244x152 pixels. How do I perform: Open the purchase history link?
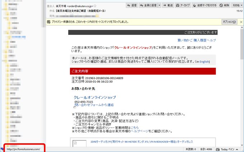pyautogui.click(x=200, y=40)
